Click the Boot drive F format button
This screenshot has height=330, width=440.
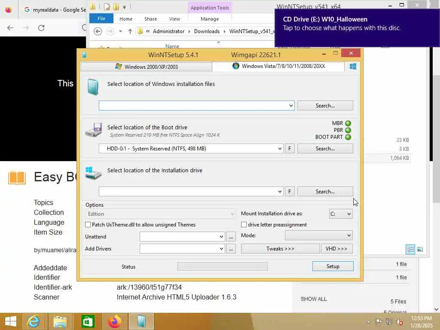[x=290, y=148]
